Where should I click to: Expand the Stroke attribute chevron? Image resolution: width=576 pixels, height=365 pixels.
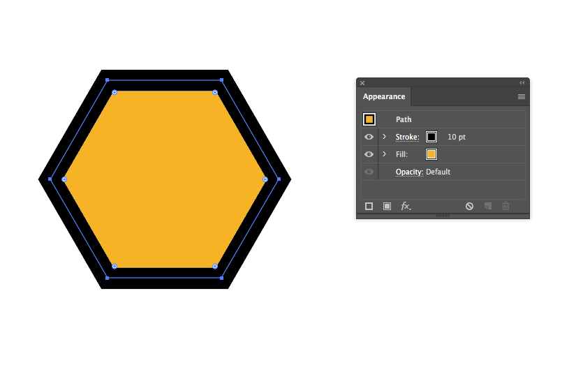[384, 137]
